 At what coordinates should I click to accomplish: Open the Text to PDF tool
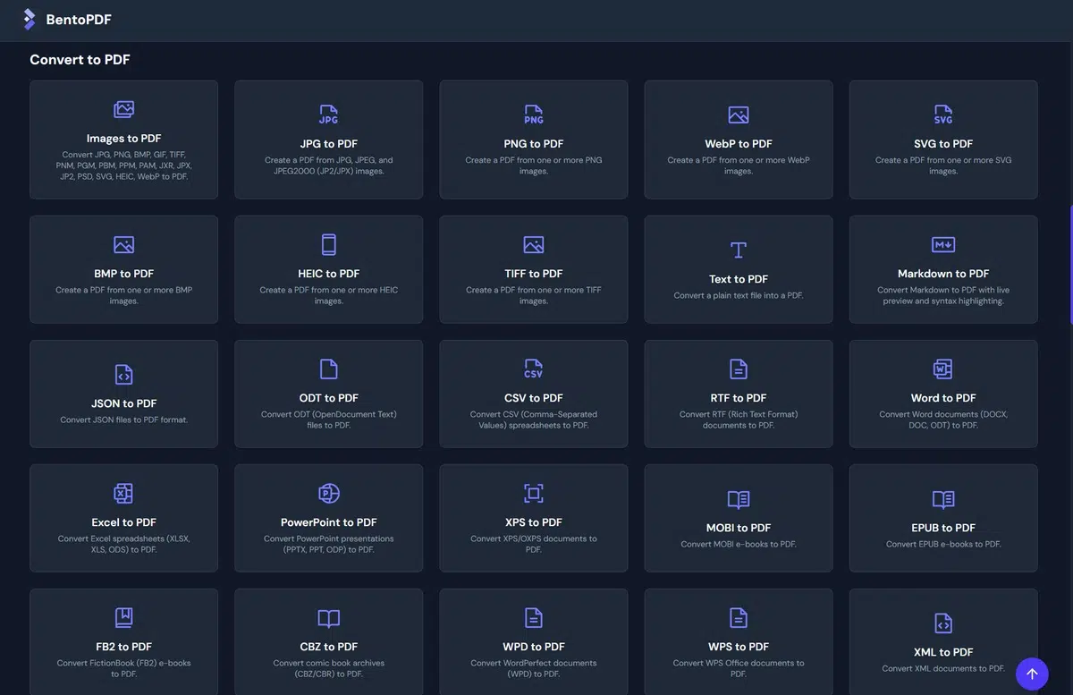point(739,269)
